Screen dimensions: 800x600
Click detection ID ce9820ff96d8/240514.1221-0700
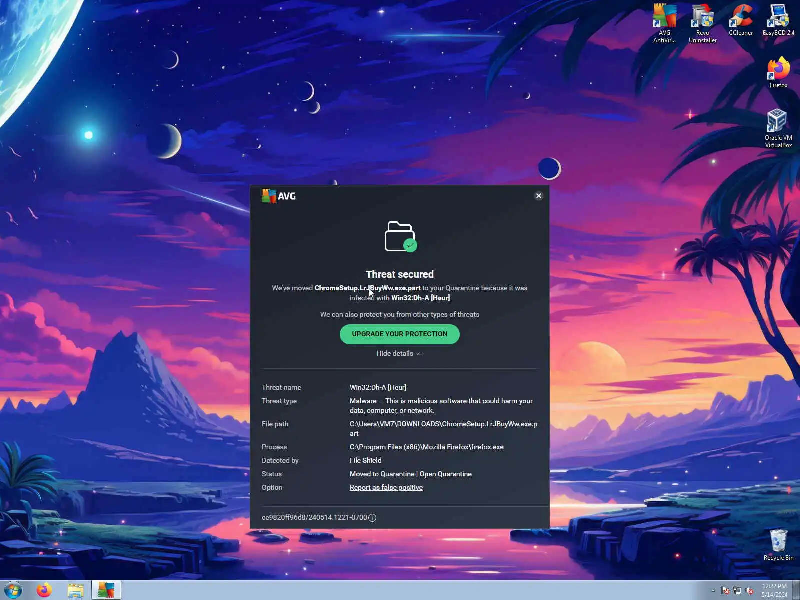[x=314, y=517]
